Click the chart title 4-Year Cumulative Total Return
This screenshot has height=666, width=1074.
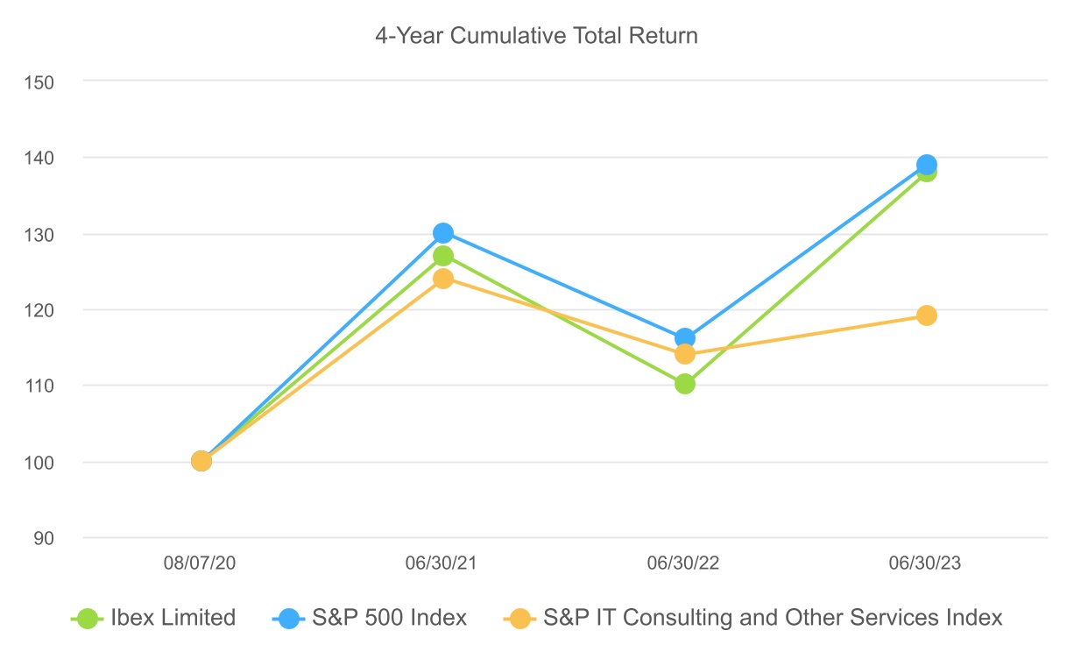point(536,36)
